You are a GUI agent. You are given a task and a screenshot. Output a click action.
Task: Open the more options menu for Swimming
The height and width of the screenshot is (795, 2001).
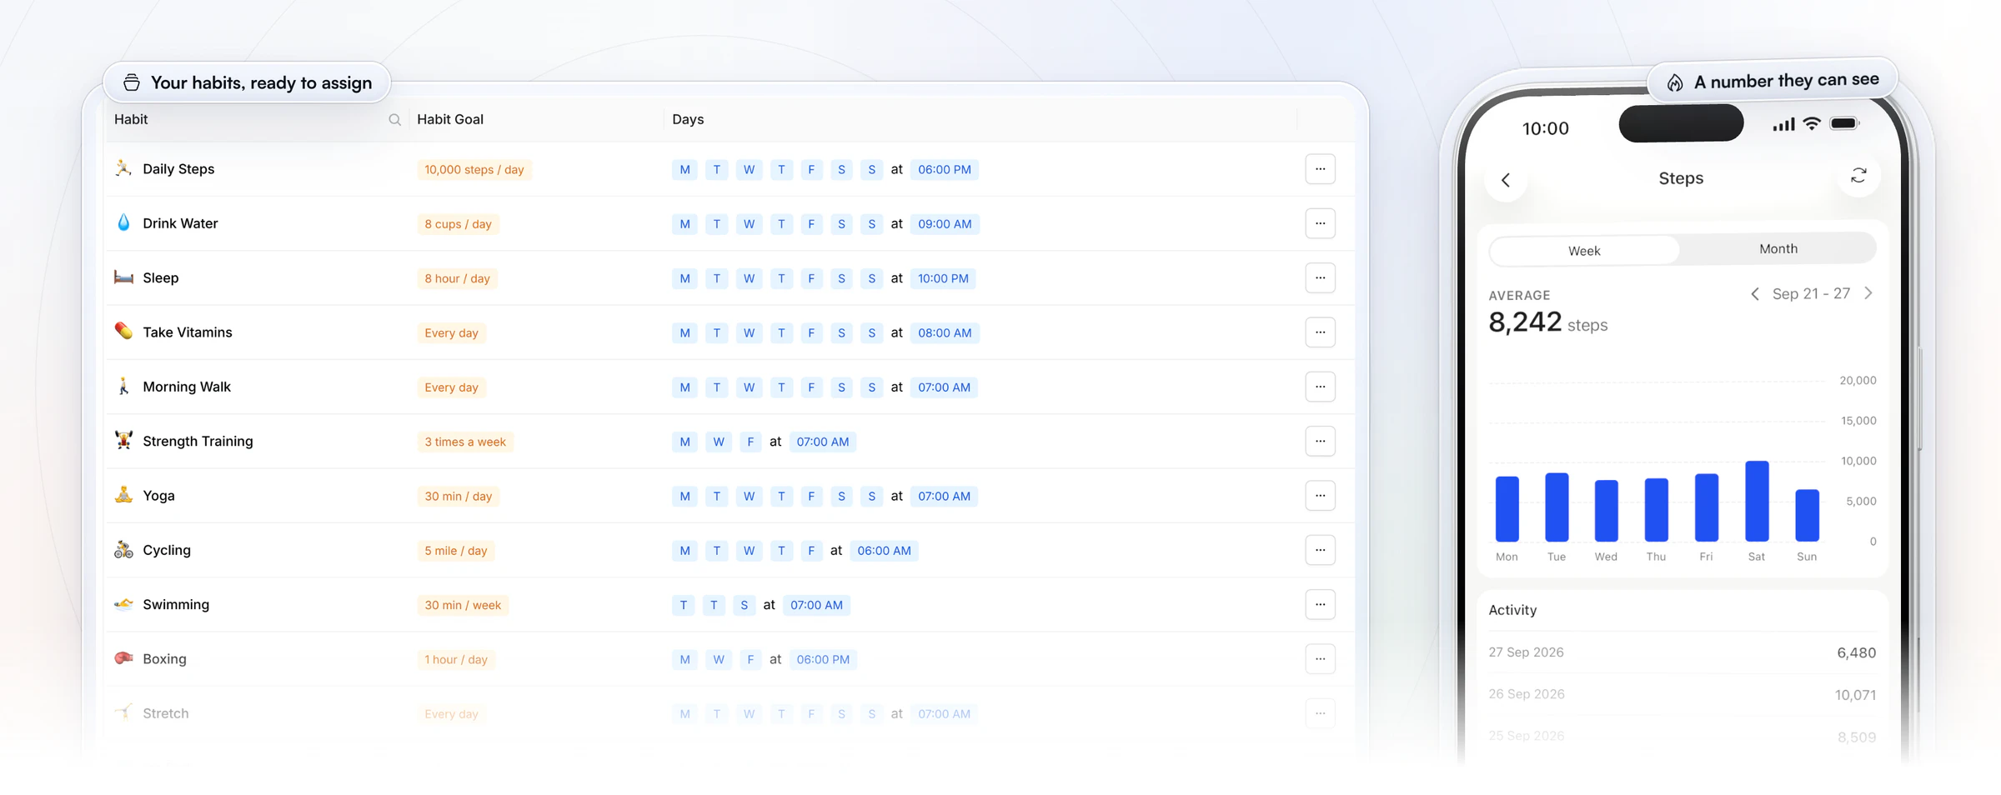(1320, 604)
